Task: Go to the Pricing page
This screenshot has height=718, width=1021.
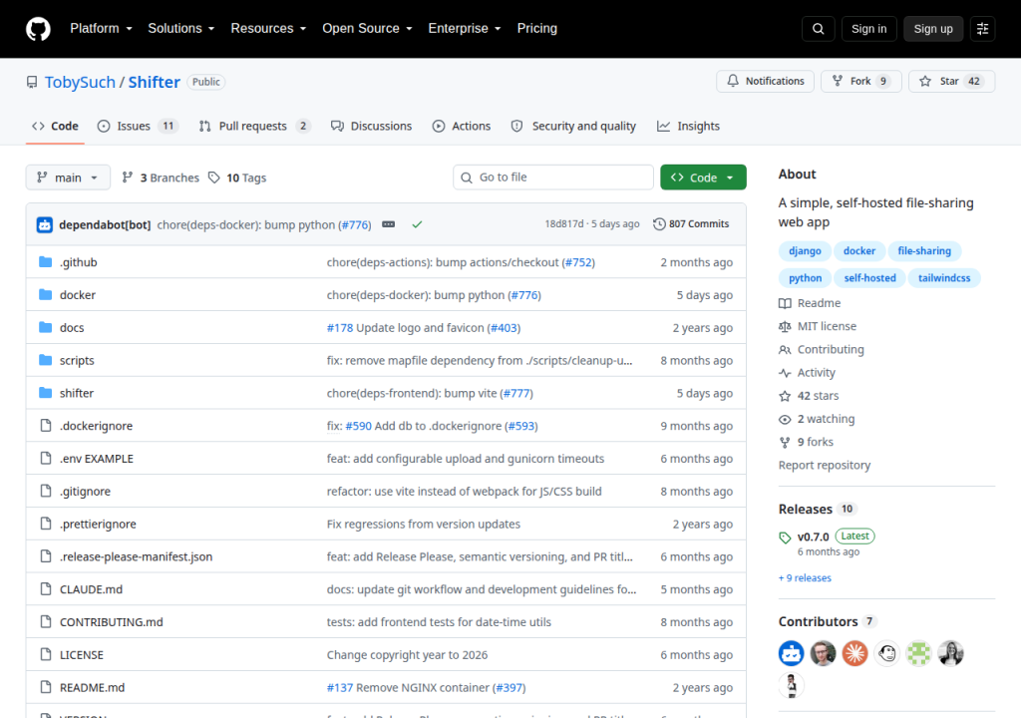Action: tap(537, 29)
